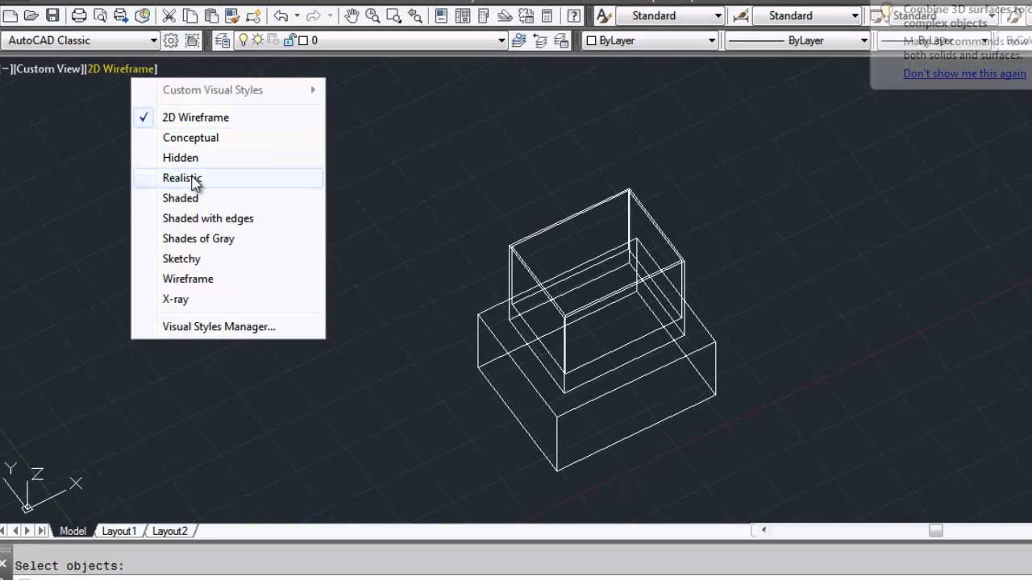Switch to the Layout2 tab

point(169,531)
